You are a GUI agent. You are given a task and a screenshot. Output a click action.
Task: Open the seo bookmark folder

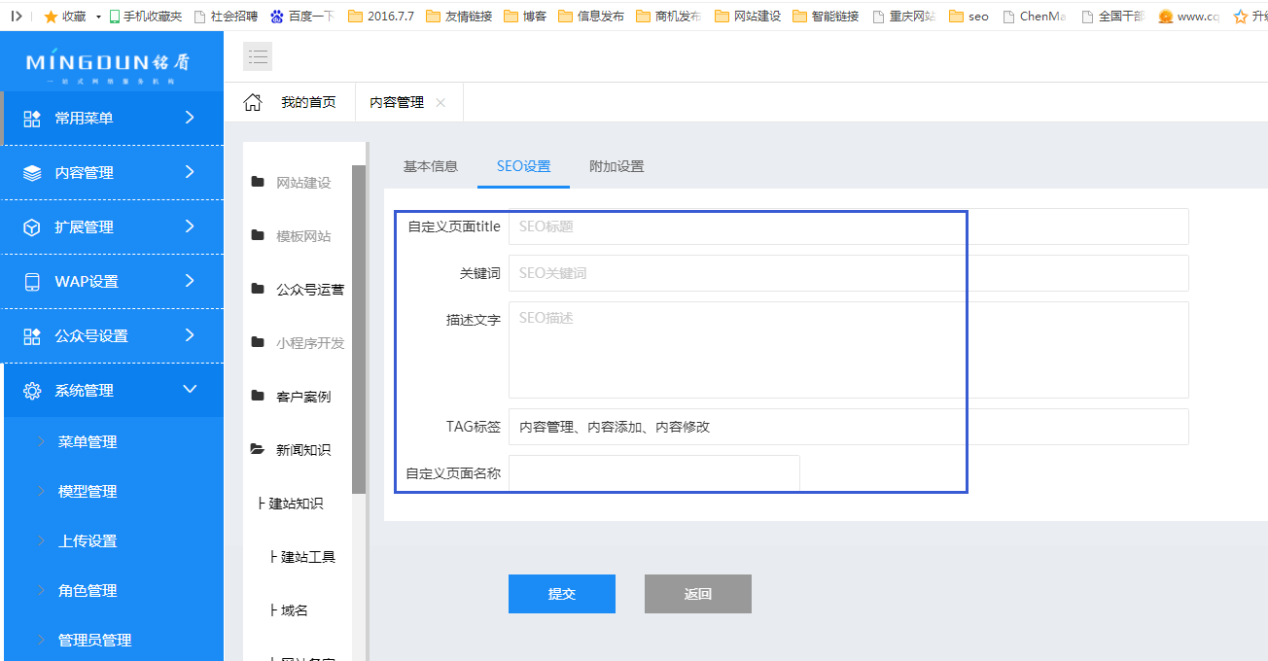(969, 17)
